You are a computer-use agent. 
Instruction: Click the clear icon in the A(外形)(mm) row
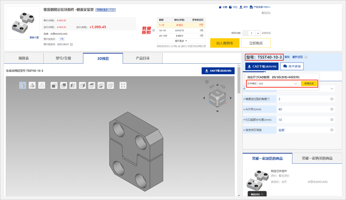pyautogui.click(x=332, y=109)
